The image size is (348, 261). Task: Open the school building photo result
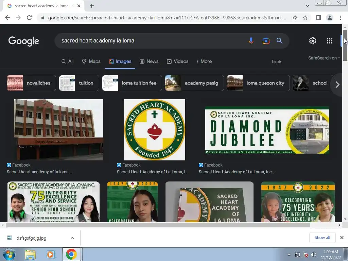click(x=58, y=130)
